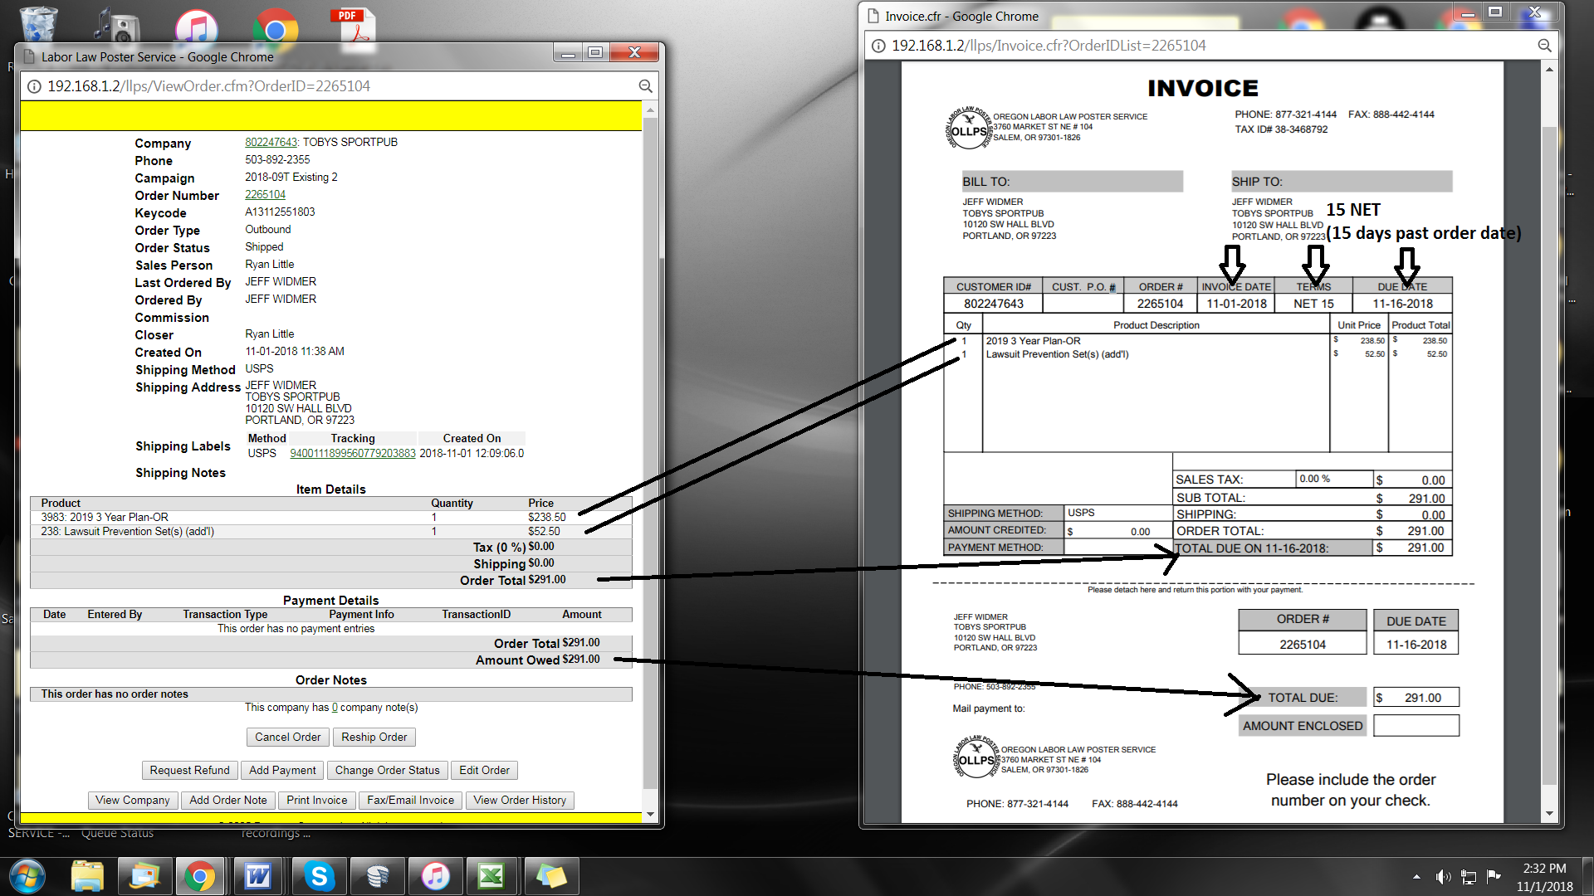Click the Windows Start button
1594x896 pixels.
[27, 876]
